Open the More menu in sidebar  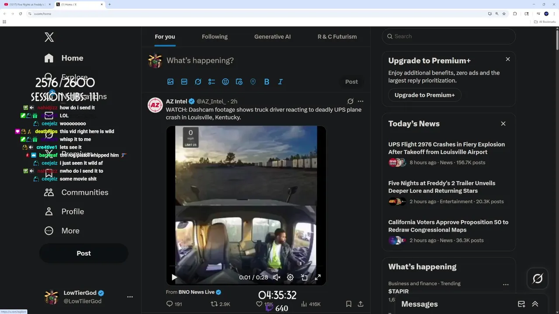(62, 231)
